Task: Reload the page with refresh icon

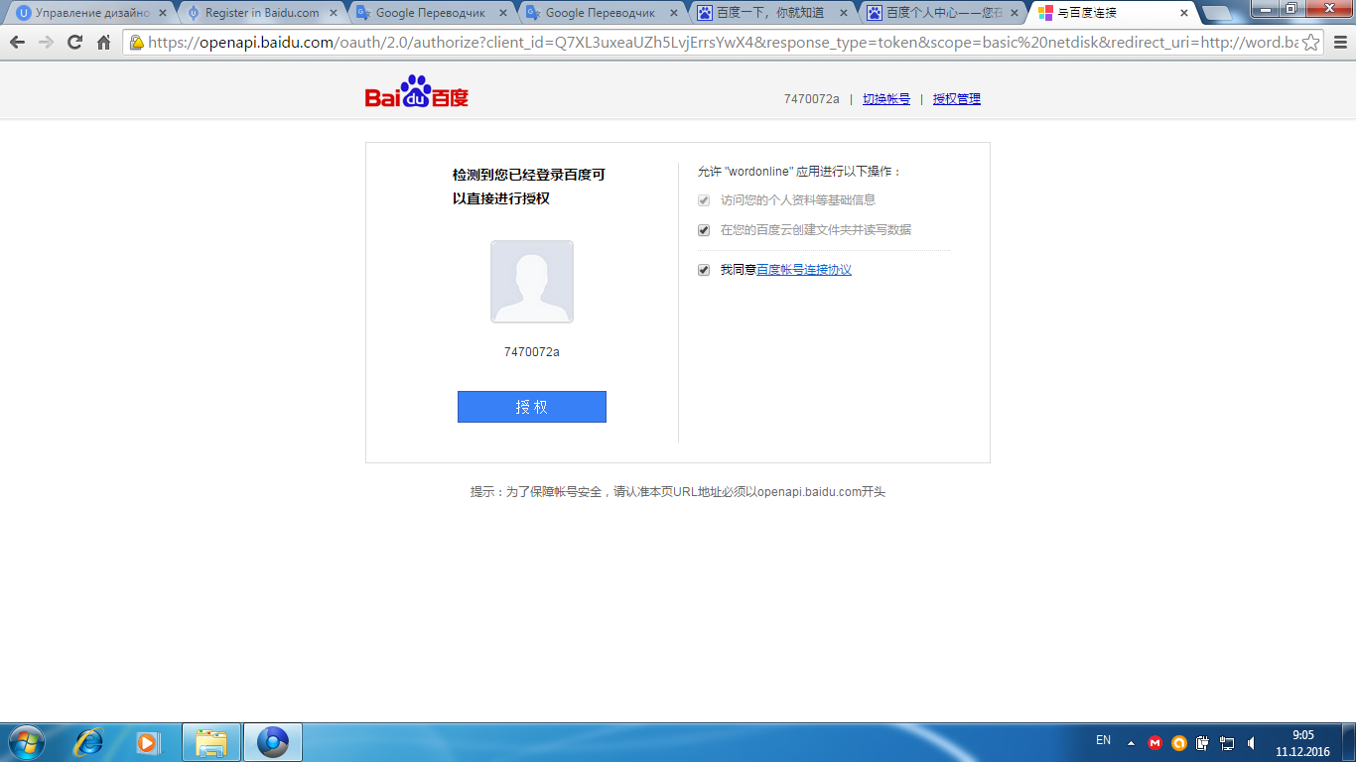Action: pyautogui.click(x=74, y=43)
